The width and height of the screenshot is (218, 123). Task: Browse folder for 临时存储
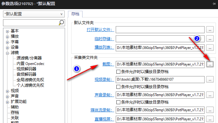click(x=210, y=39)
